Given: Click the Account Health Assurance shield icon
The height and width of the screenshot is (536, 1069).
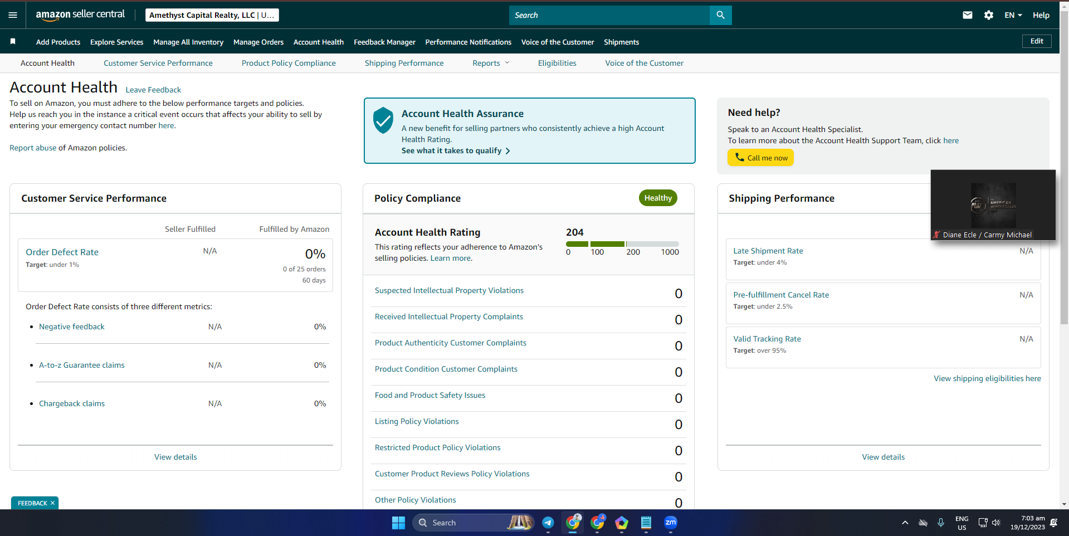Looking at the screenshot, I should pos(383,120).
